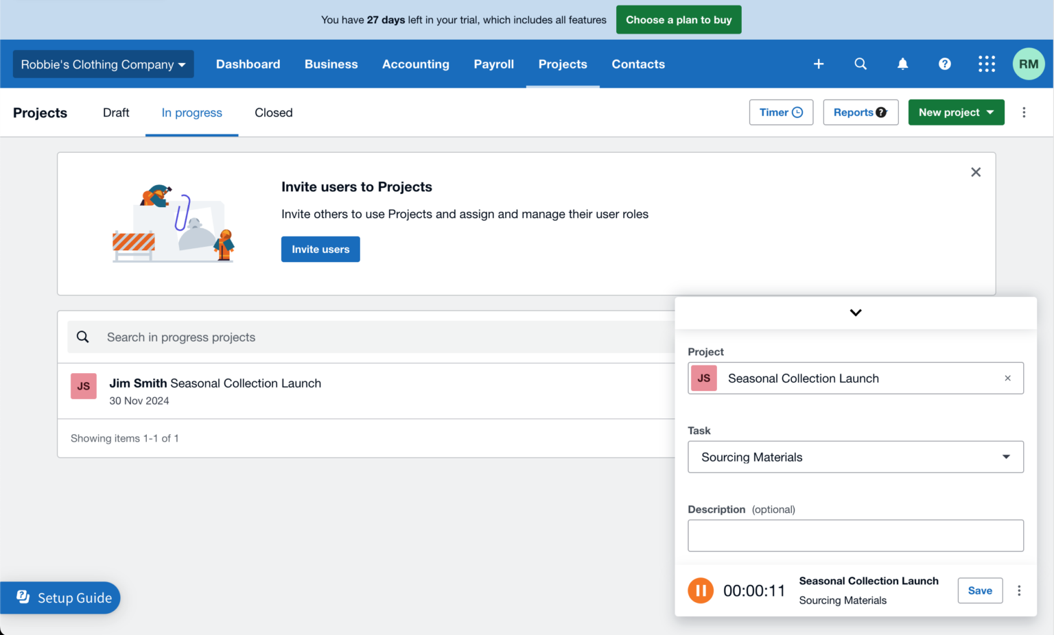The image size is (1054, 635).
Task: Open the notifications bell icon
Action: click(x=902, y=64)
